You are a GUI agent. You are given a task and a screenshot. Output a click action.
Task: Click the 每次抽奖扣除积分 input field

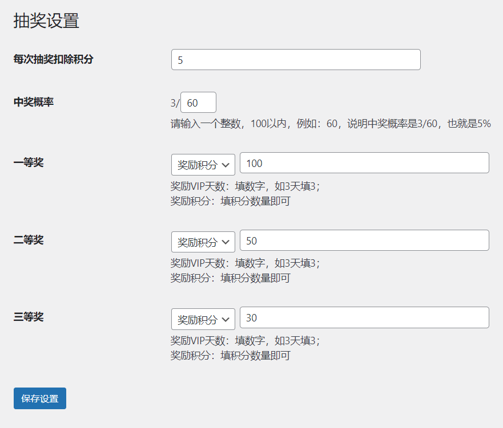tap(296, 59)
